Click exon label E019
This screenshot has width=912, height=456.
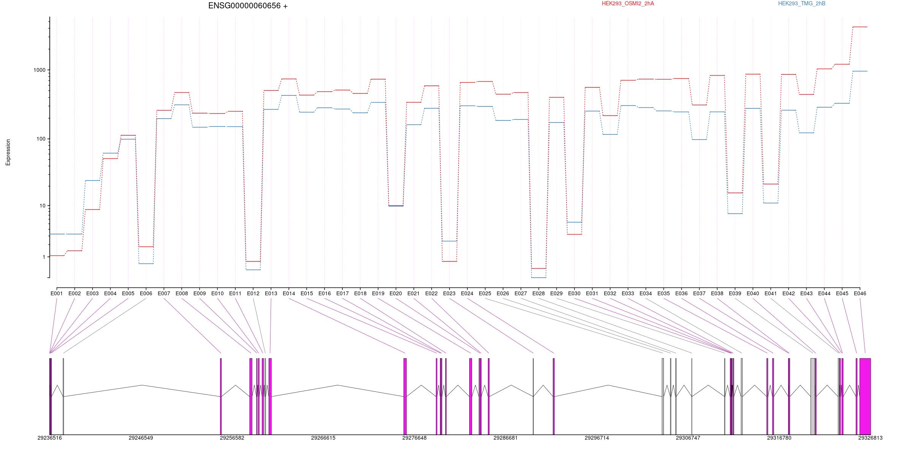point(378,293)
